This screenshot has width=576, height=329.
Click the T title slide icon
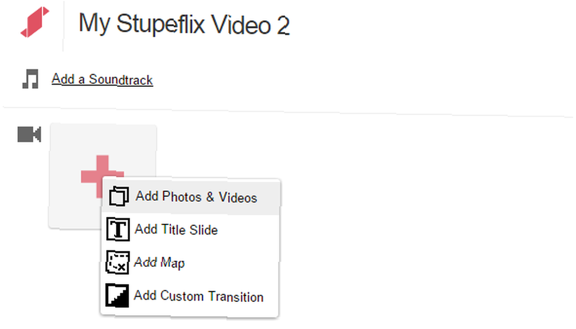pos(118,229)
